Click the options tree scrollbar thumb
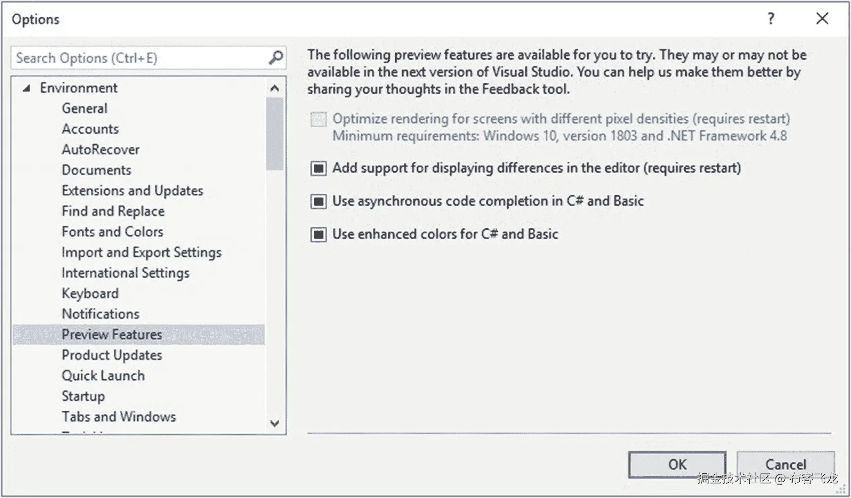The width and height of the screenshot is (851, 498). click(275, 133)
